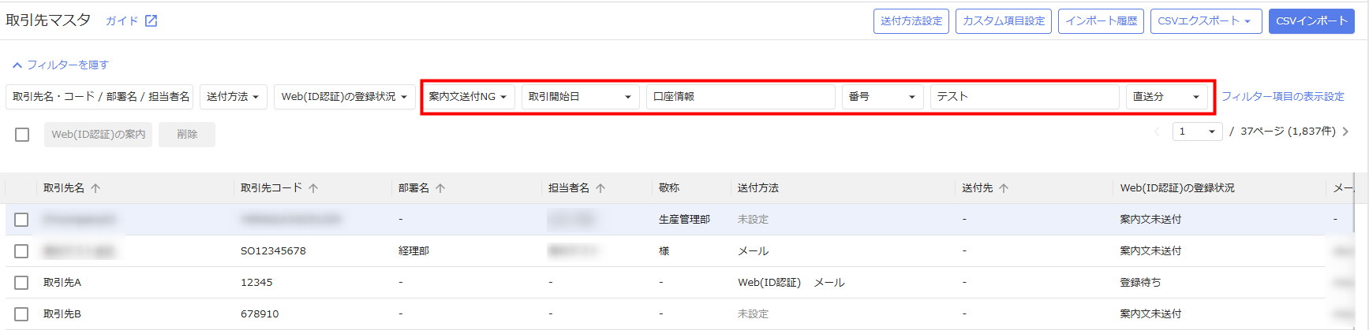Expand the 案内文送付NG filter dropdown
Viewport: 1369px width, 330px height.
tap(467, 97)
